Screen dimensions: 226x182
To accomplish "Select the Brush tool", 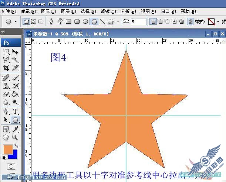I will click(x=15, y=78).
